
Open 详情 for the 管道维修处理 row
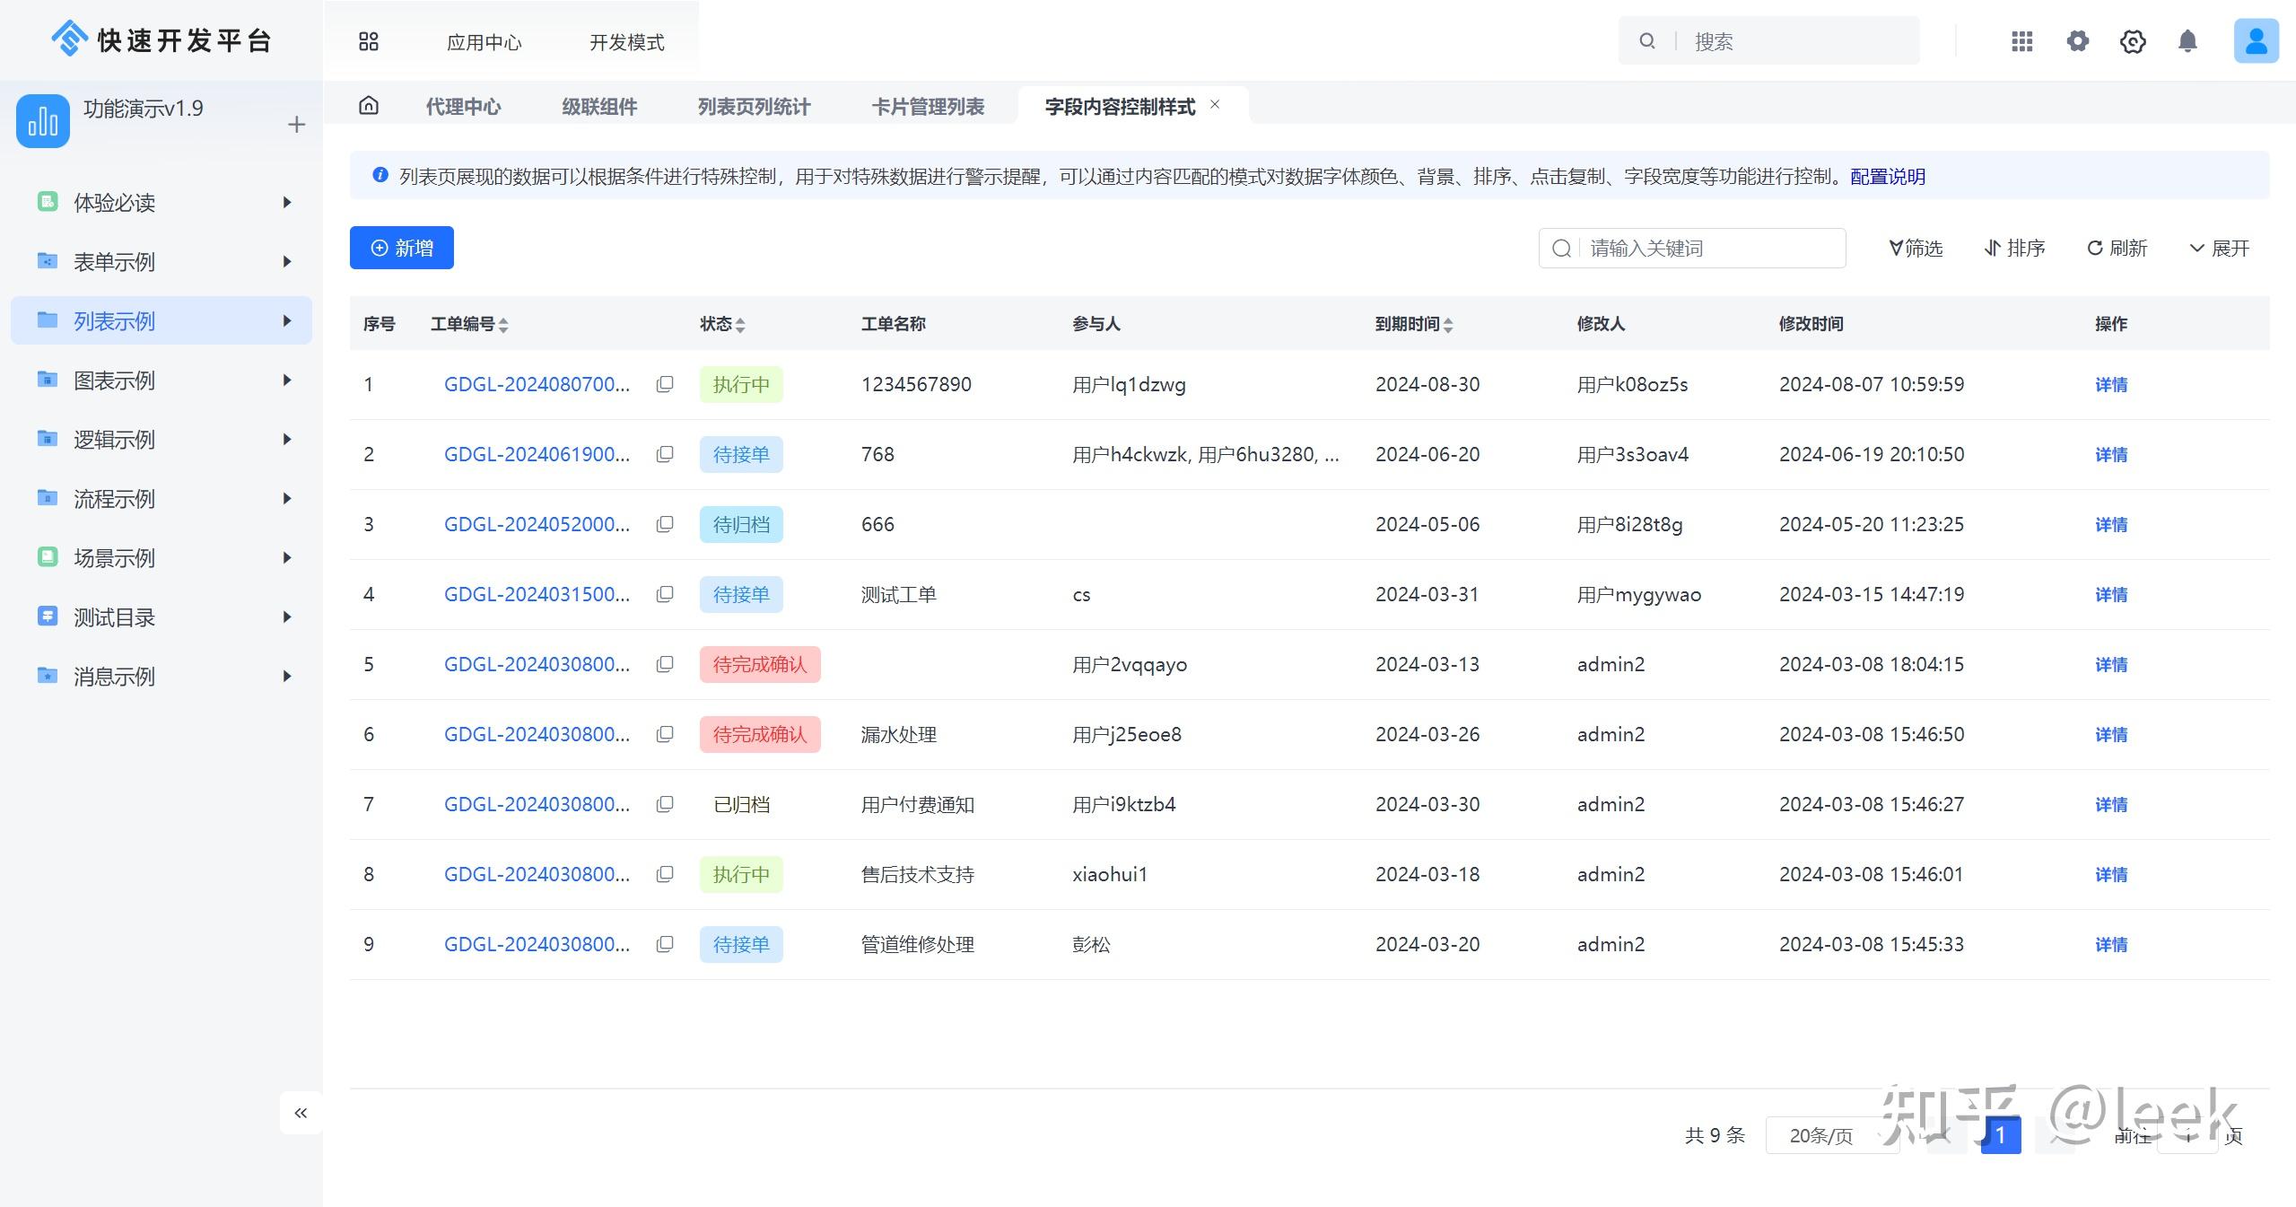2111,944
